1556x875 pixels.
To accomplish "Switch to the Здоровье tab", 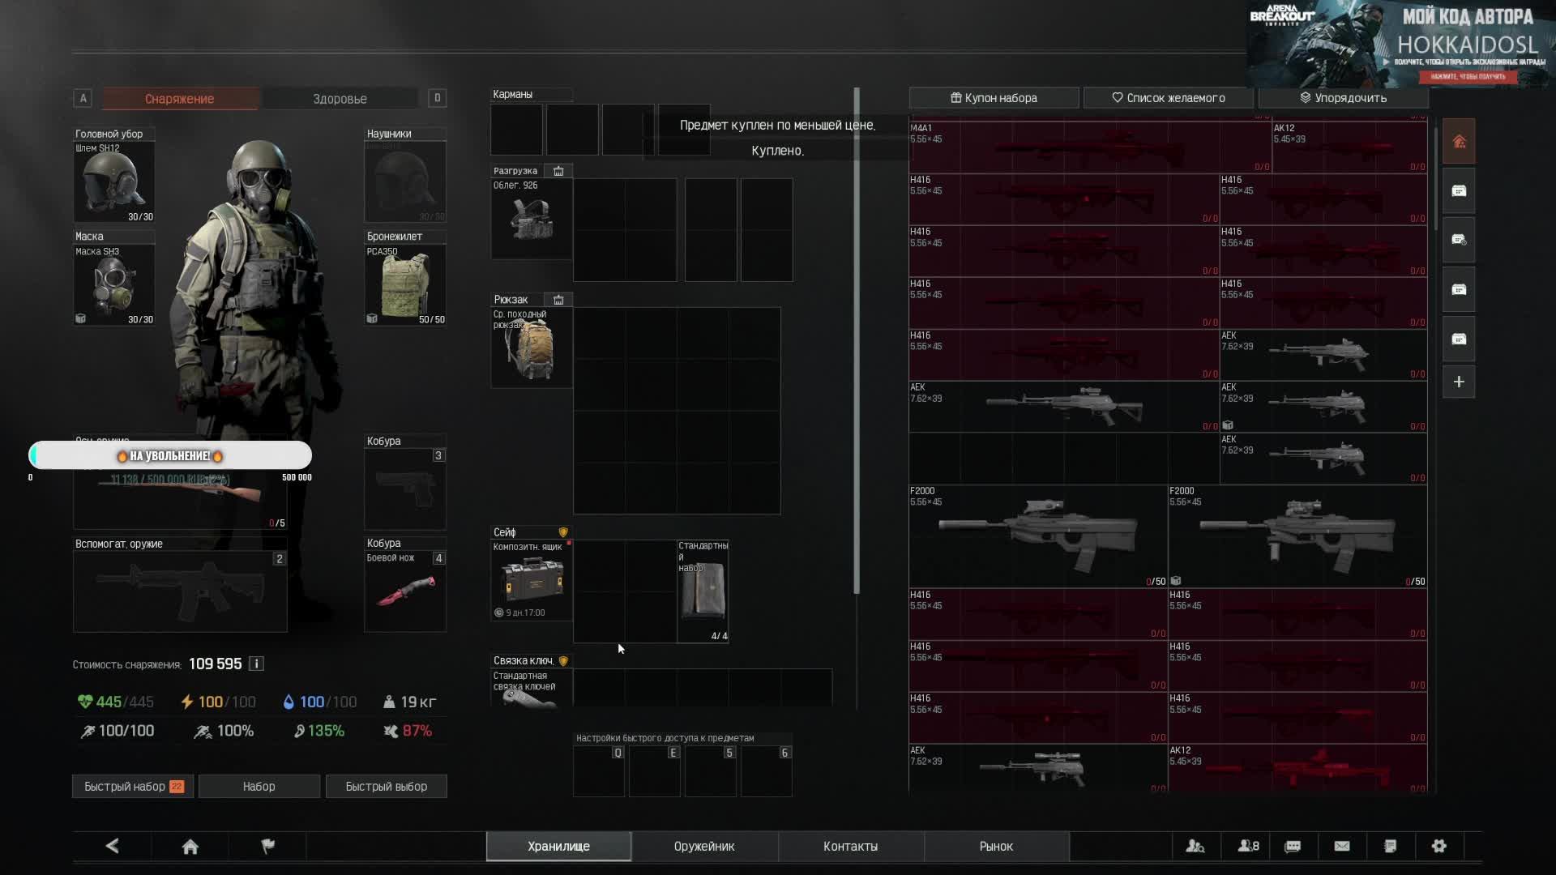I will (340, 99).
